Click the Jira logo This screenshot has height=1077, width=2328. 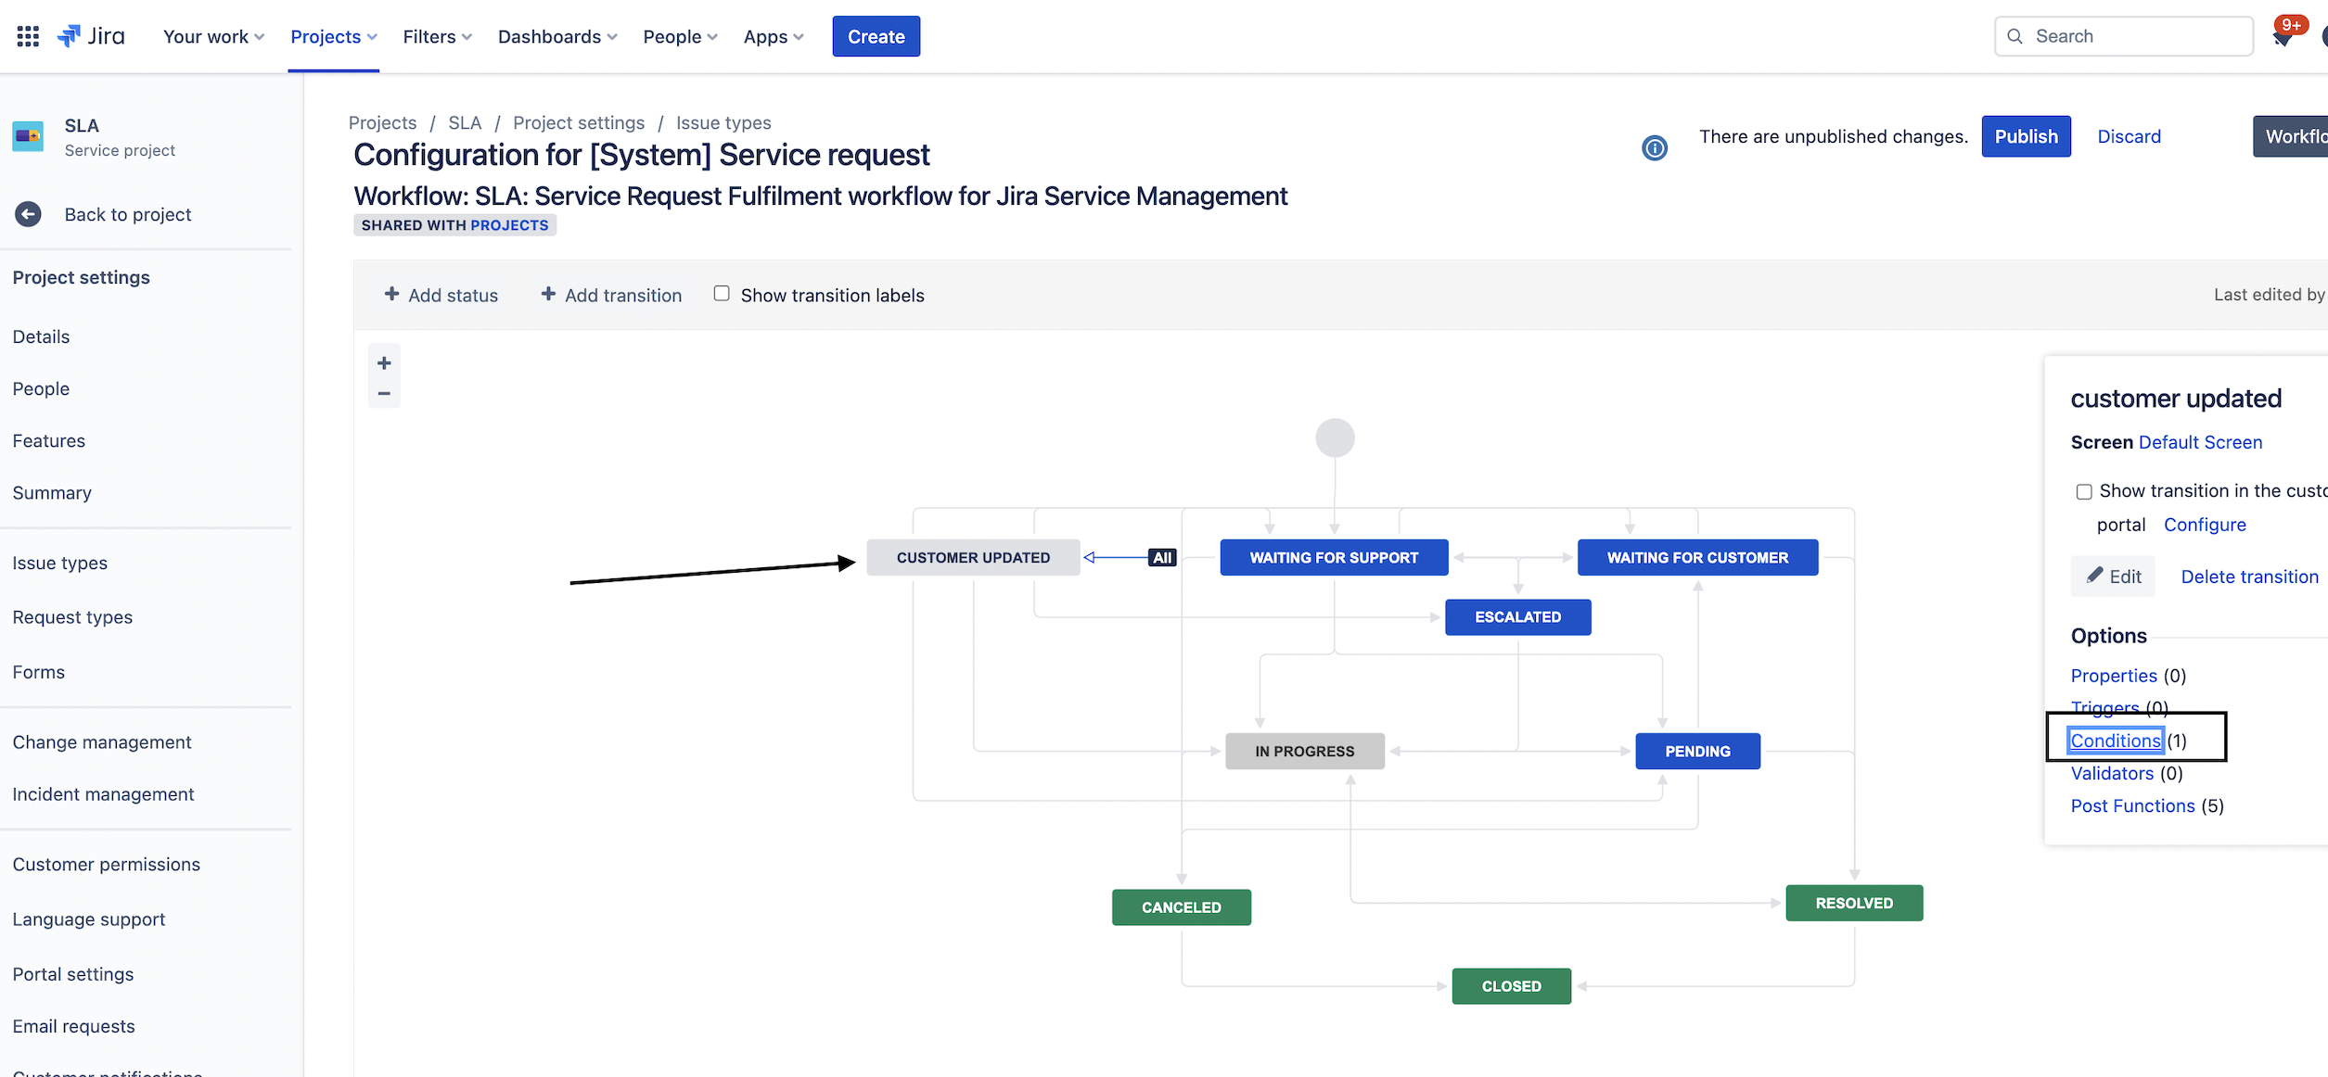click(91, 36)
